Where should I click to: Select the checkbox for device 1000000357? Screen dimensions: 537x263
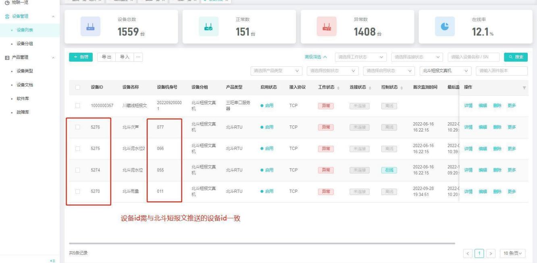tap(77, 106)
